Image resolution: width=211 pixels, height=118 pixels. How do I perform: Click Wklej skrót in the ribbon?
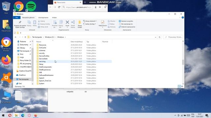pos(43,27)
